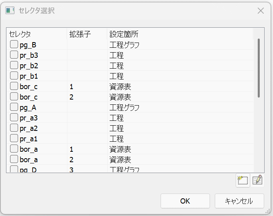This screenshot has width=273, height=216.
Task: Check bor_c checkbox with extension 1
Action: (14, 86)
